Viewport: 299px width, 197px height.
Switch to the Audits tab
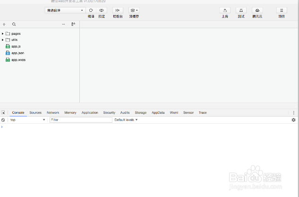pos(125,112)
